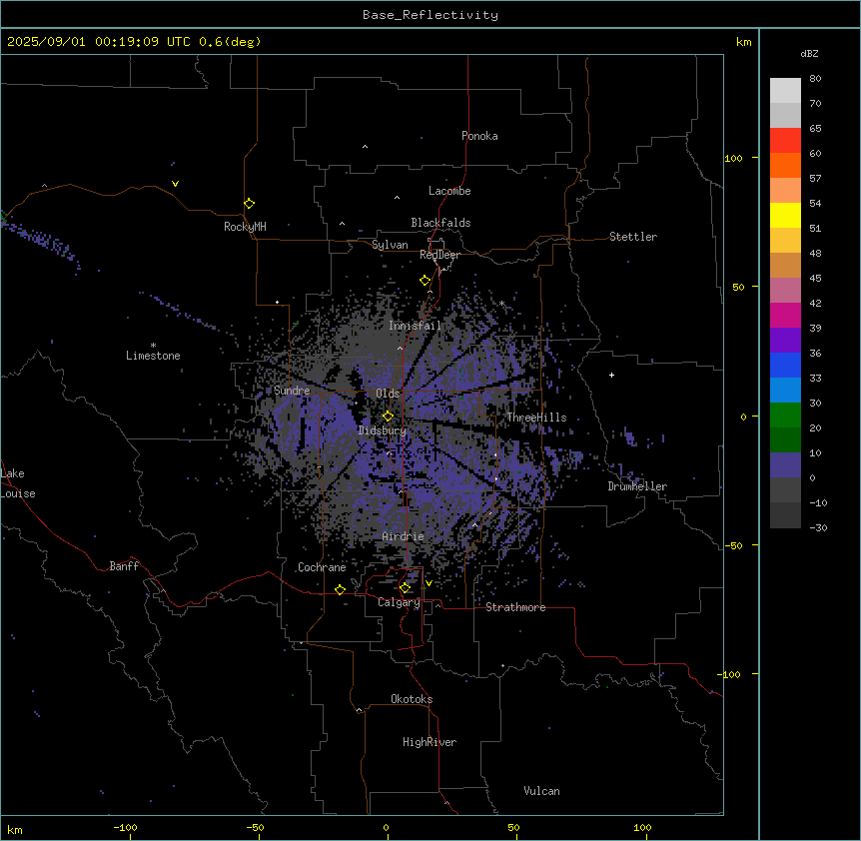Select the yellow diamond marker below Cochrane
Viewport: 861px width, 841px height.
340,589
